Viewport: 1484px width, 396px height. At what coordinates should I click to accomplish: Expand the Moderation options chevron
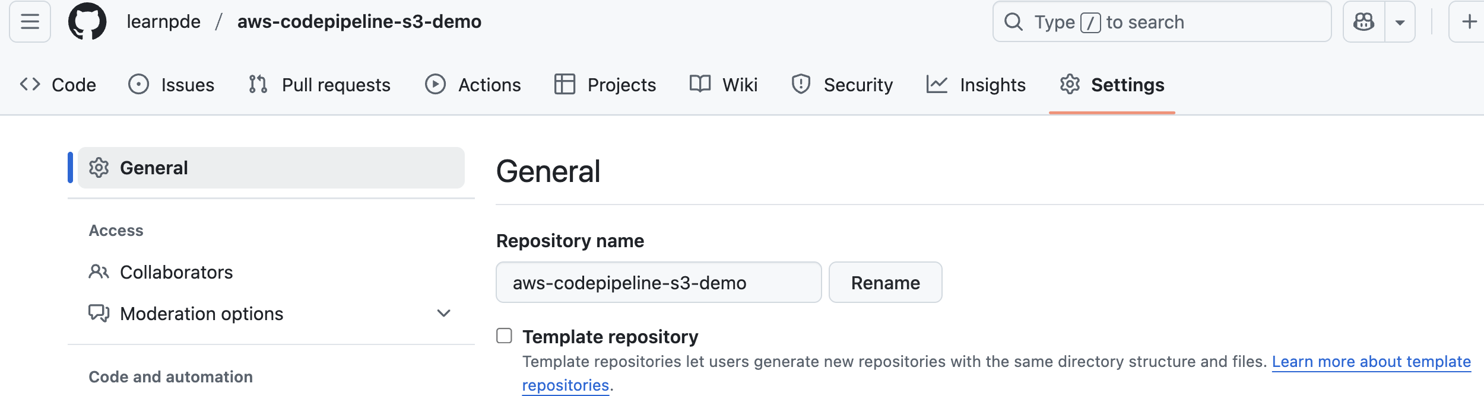click(x=444, y=313)
